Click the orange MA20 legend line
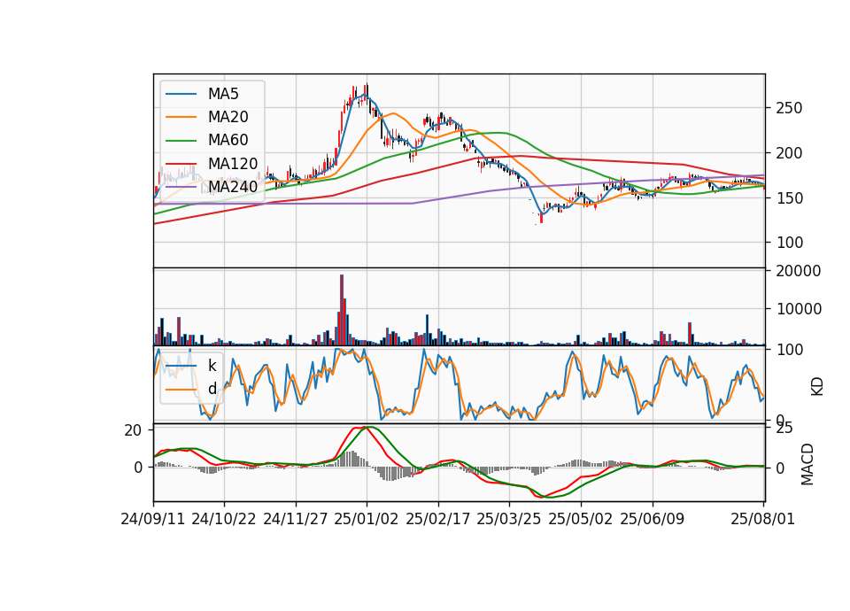The image size is (850, 611). [181, 117]
